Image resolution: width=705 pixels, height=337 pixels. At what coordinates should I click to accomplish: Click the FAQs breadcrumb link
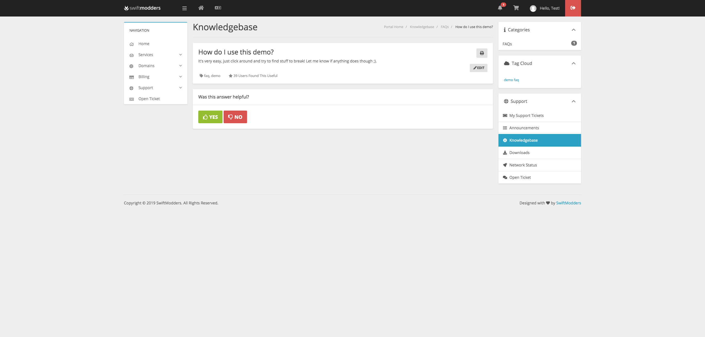444,27
